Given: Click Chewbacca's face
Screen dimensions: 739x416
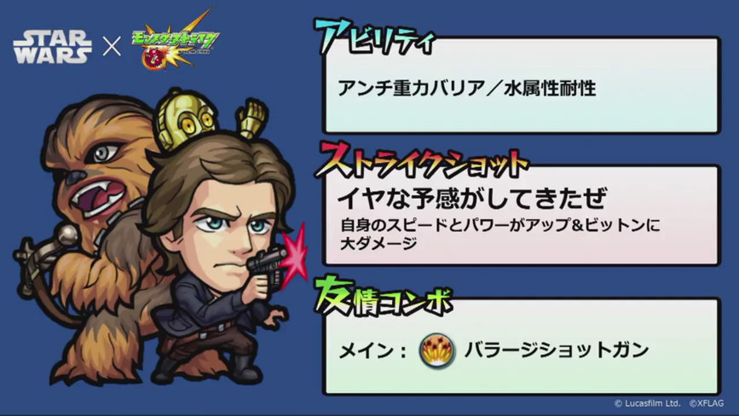Looking at the screenshot, I should (96, 174).
